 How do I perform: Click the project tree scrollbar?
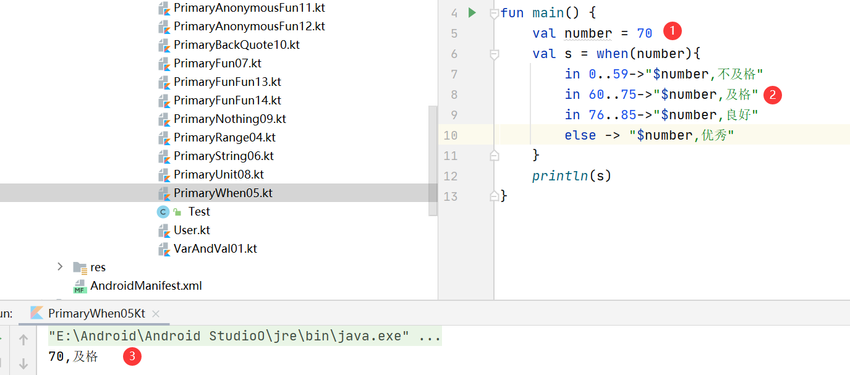click(x=433, y=160)
